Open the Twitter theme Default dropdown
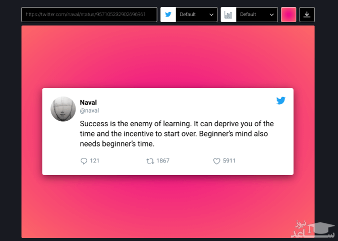Viewport: 338px width, 241px height. click(196, 15)
